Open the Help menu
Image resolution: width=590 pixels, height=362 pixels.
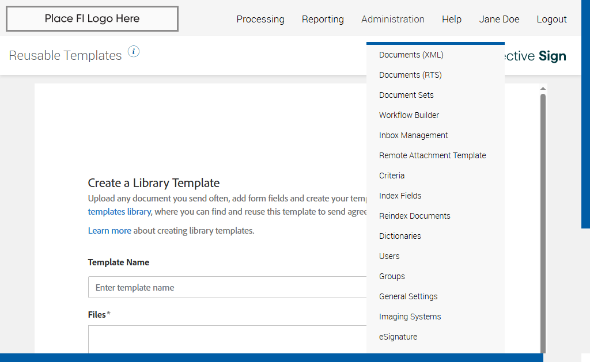tap(452, 19)
